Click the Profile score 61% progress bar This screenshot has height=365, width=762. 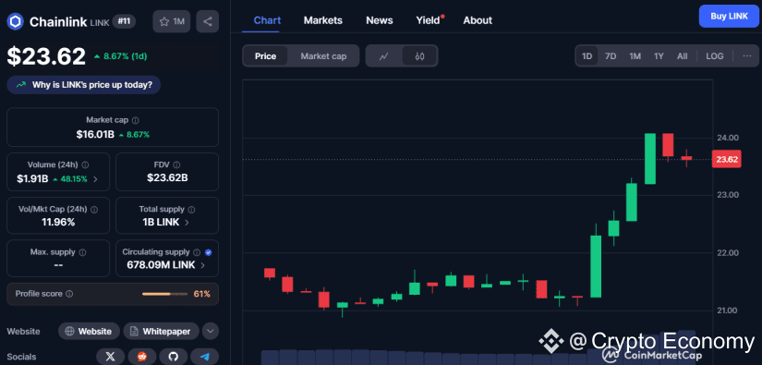pyautogui.click(x=164, y=294)
